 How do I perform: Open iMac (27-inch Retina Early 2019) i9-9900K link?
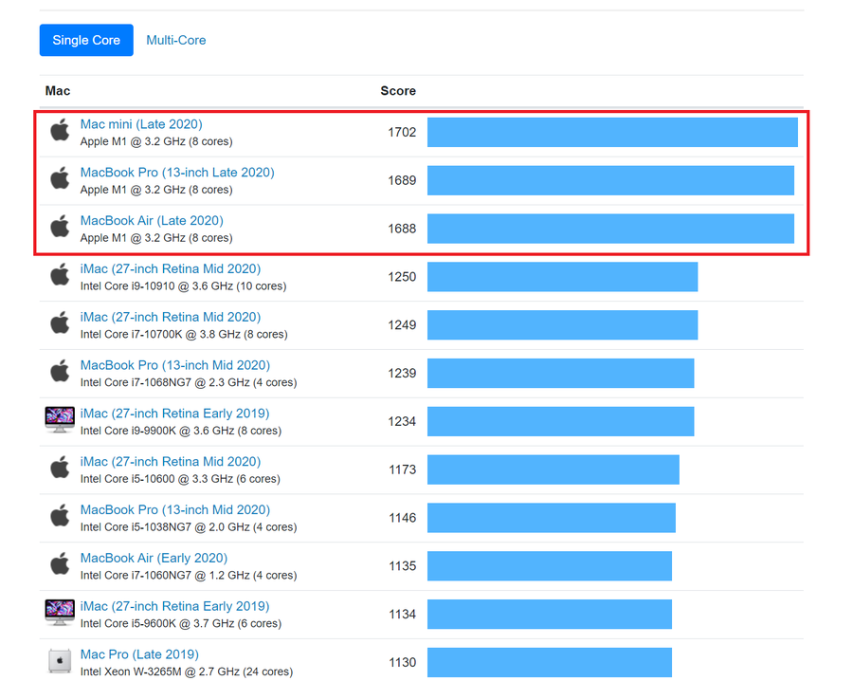pos(174,414)
